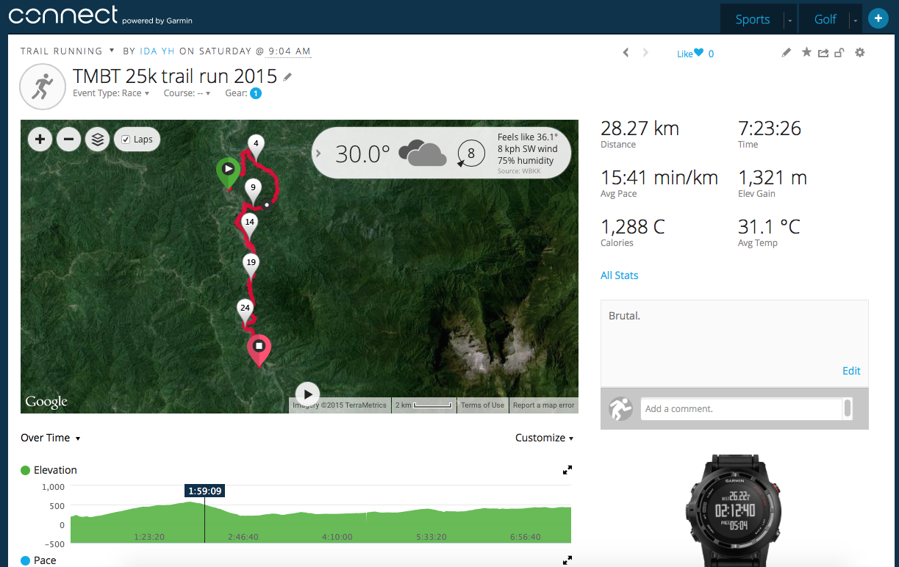Select the 1:59:09 marker on the elevation chart
The image size is (899, 567).
205,491
